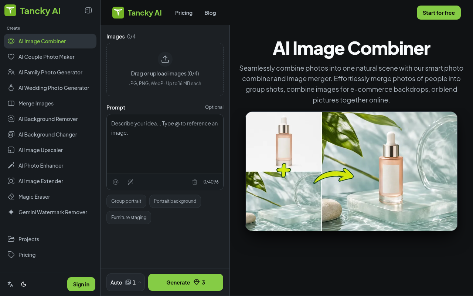Image resolution: width=473 pixels, height=296 pixels.
Task: Open the language switcher icon
Action: pos(10,284)
